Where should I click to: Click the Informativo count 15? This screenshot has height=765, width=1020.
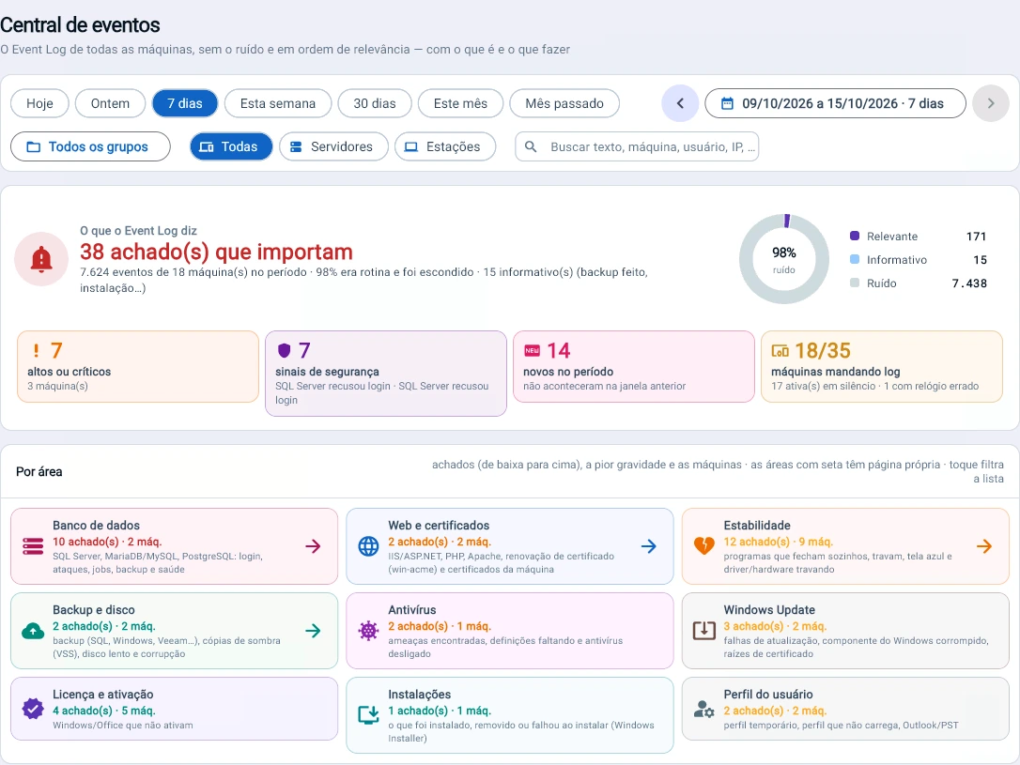tap(980, 259)
